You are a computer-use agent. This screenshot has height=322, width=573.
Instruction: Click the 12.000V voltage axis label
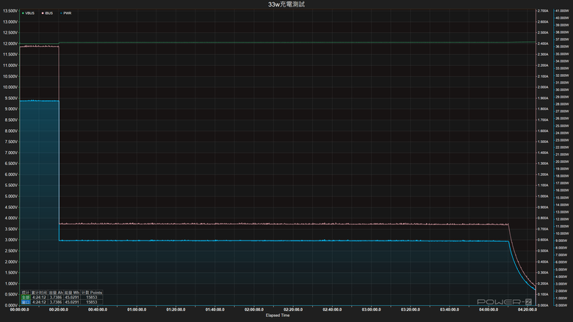click(x=10, y=44)
